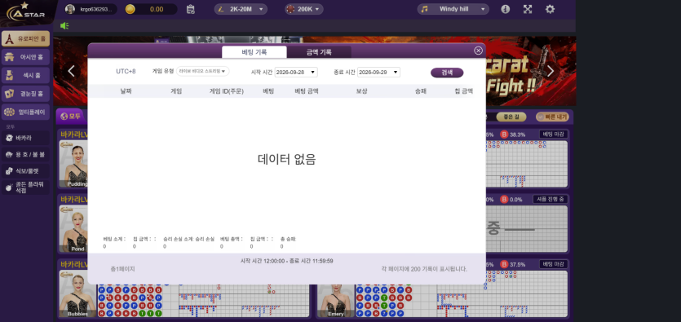
Task: Expand the 게임 유형 game type dropdown
Action: click(x=203, y=71)
